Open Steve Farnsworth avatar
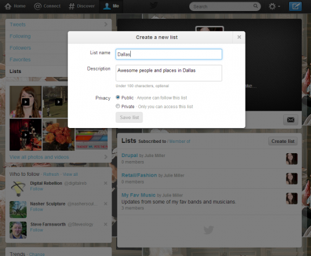 [18, 230]
